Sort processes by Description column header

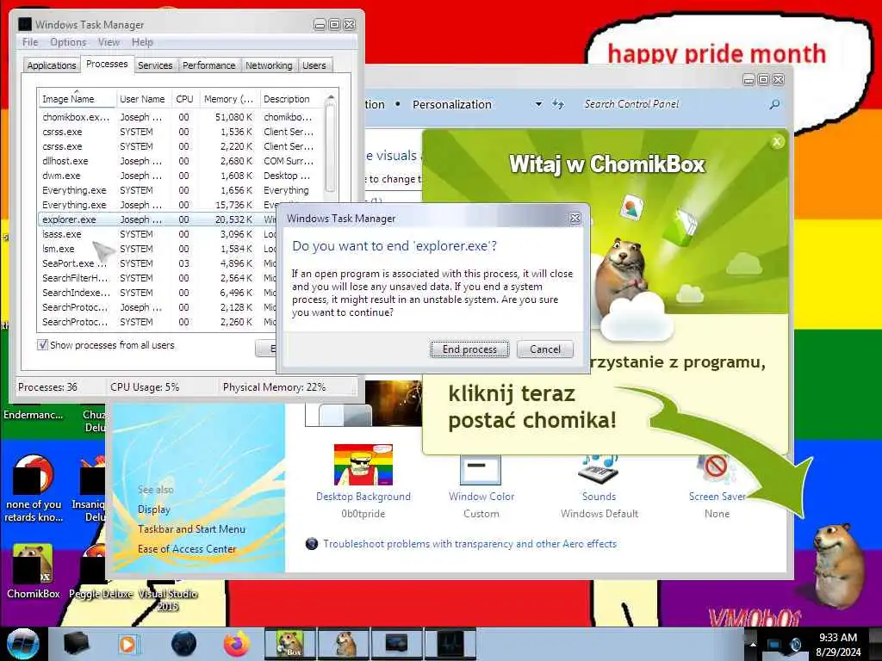290,99
